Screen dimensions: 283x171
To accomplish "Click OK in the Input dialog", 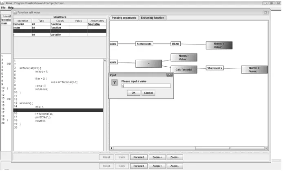I will point(133,93).
